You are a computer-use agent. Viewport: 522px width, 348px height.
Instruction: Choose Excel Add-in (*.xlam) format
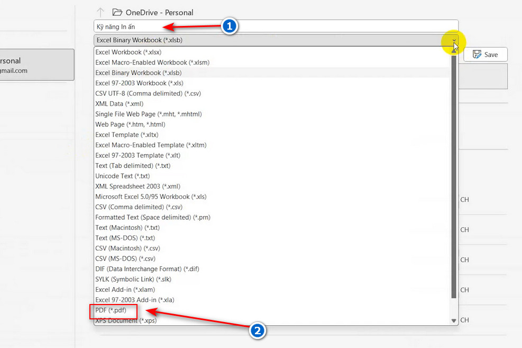point(125,290)
